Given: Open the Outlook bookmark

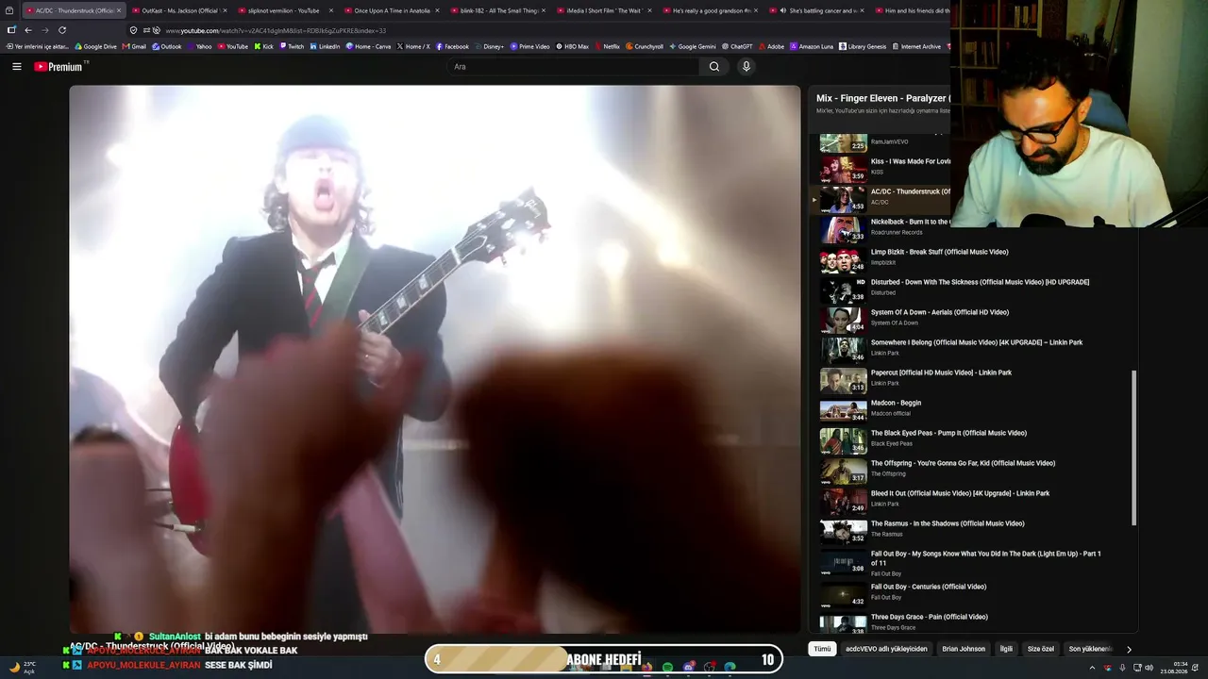Looking at the screenshot, I should point(166,46).
